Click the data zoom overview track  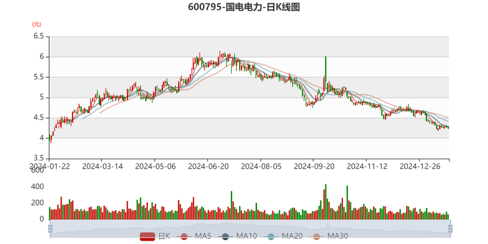250,229
